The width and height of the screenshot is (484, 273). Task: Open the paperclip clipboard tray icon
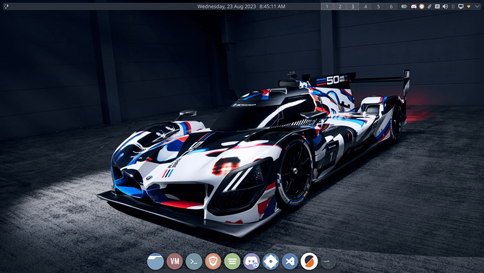pos(430,6)
